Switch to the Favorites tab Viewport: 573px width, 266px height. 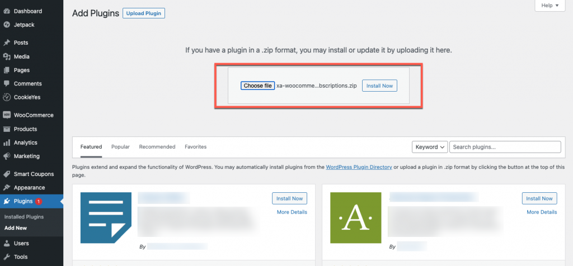(x=195, y=146)
